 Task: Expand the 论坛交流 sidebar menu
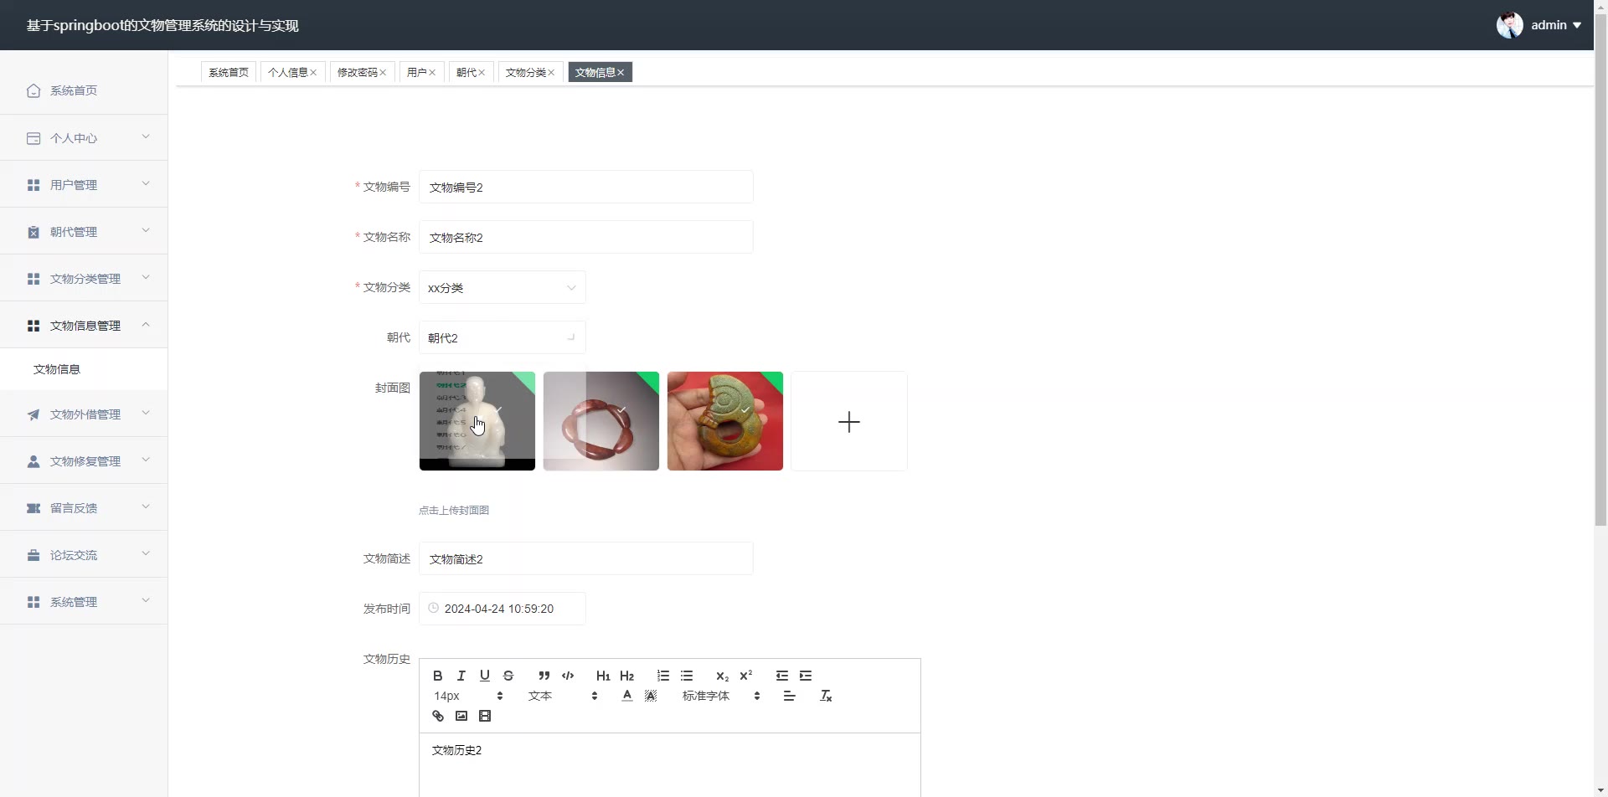pos(84,554)
